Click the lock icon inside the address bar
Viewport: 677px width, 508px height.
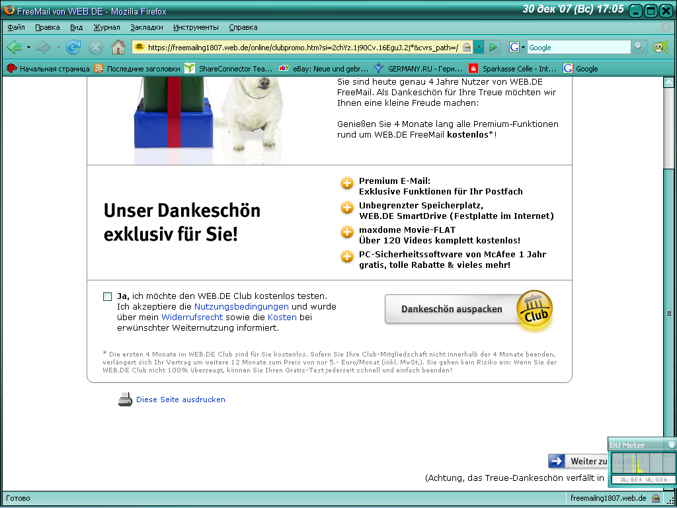coord(467,48)
